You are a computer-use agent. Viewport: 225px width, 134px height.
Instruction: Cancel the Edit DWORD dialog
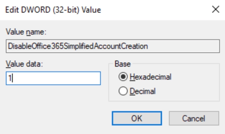(x=194, y=118)
